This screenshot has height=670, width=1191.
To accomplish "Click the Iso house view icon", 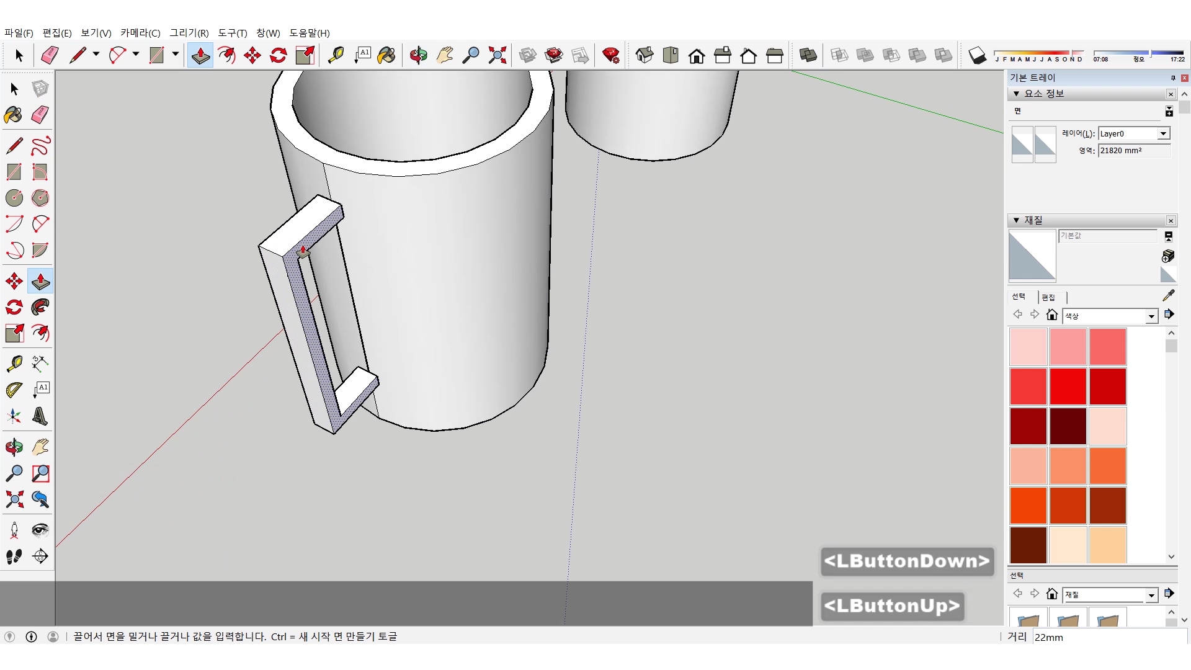I will (645, 55).
